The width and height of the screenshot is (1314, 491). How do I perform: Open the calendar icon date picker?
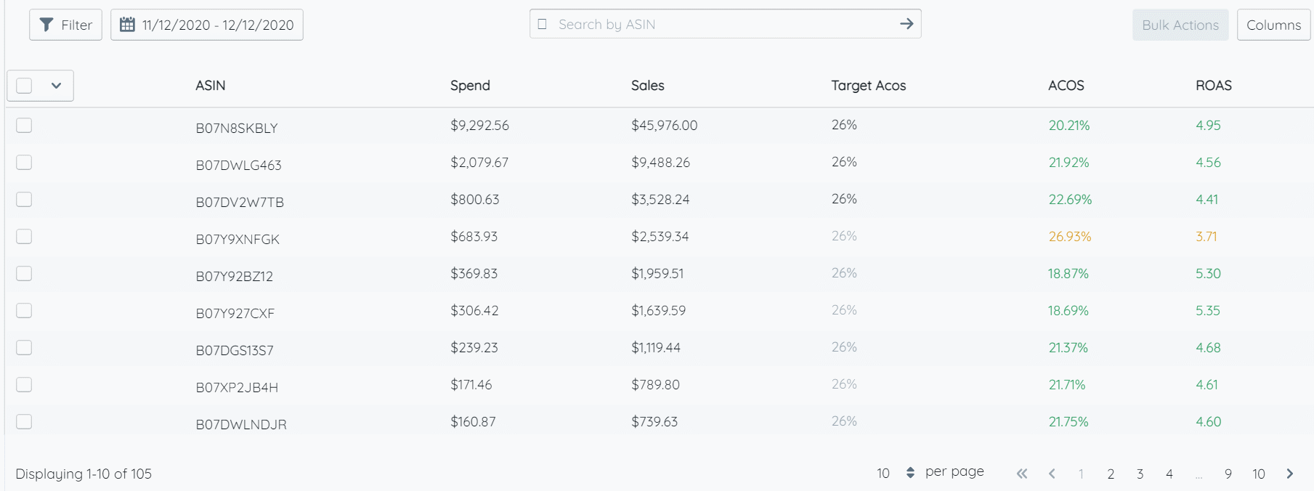click(127, 25)
